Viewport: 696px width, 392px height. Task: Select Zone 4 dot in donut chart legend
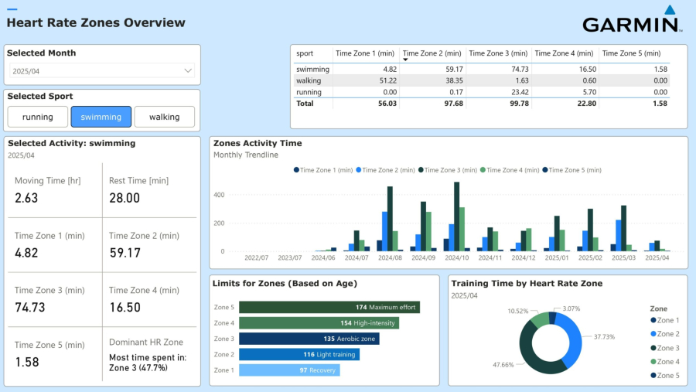[x=653, y=362]
